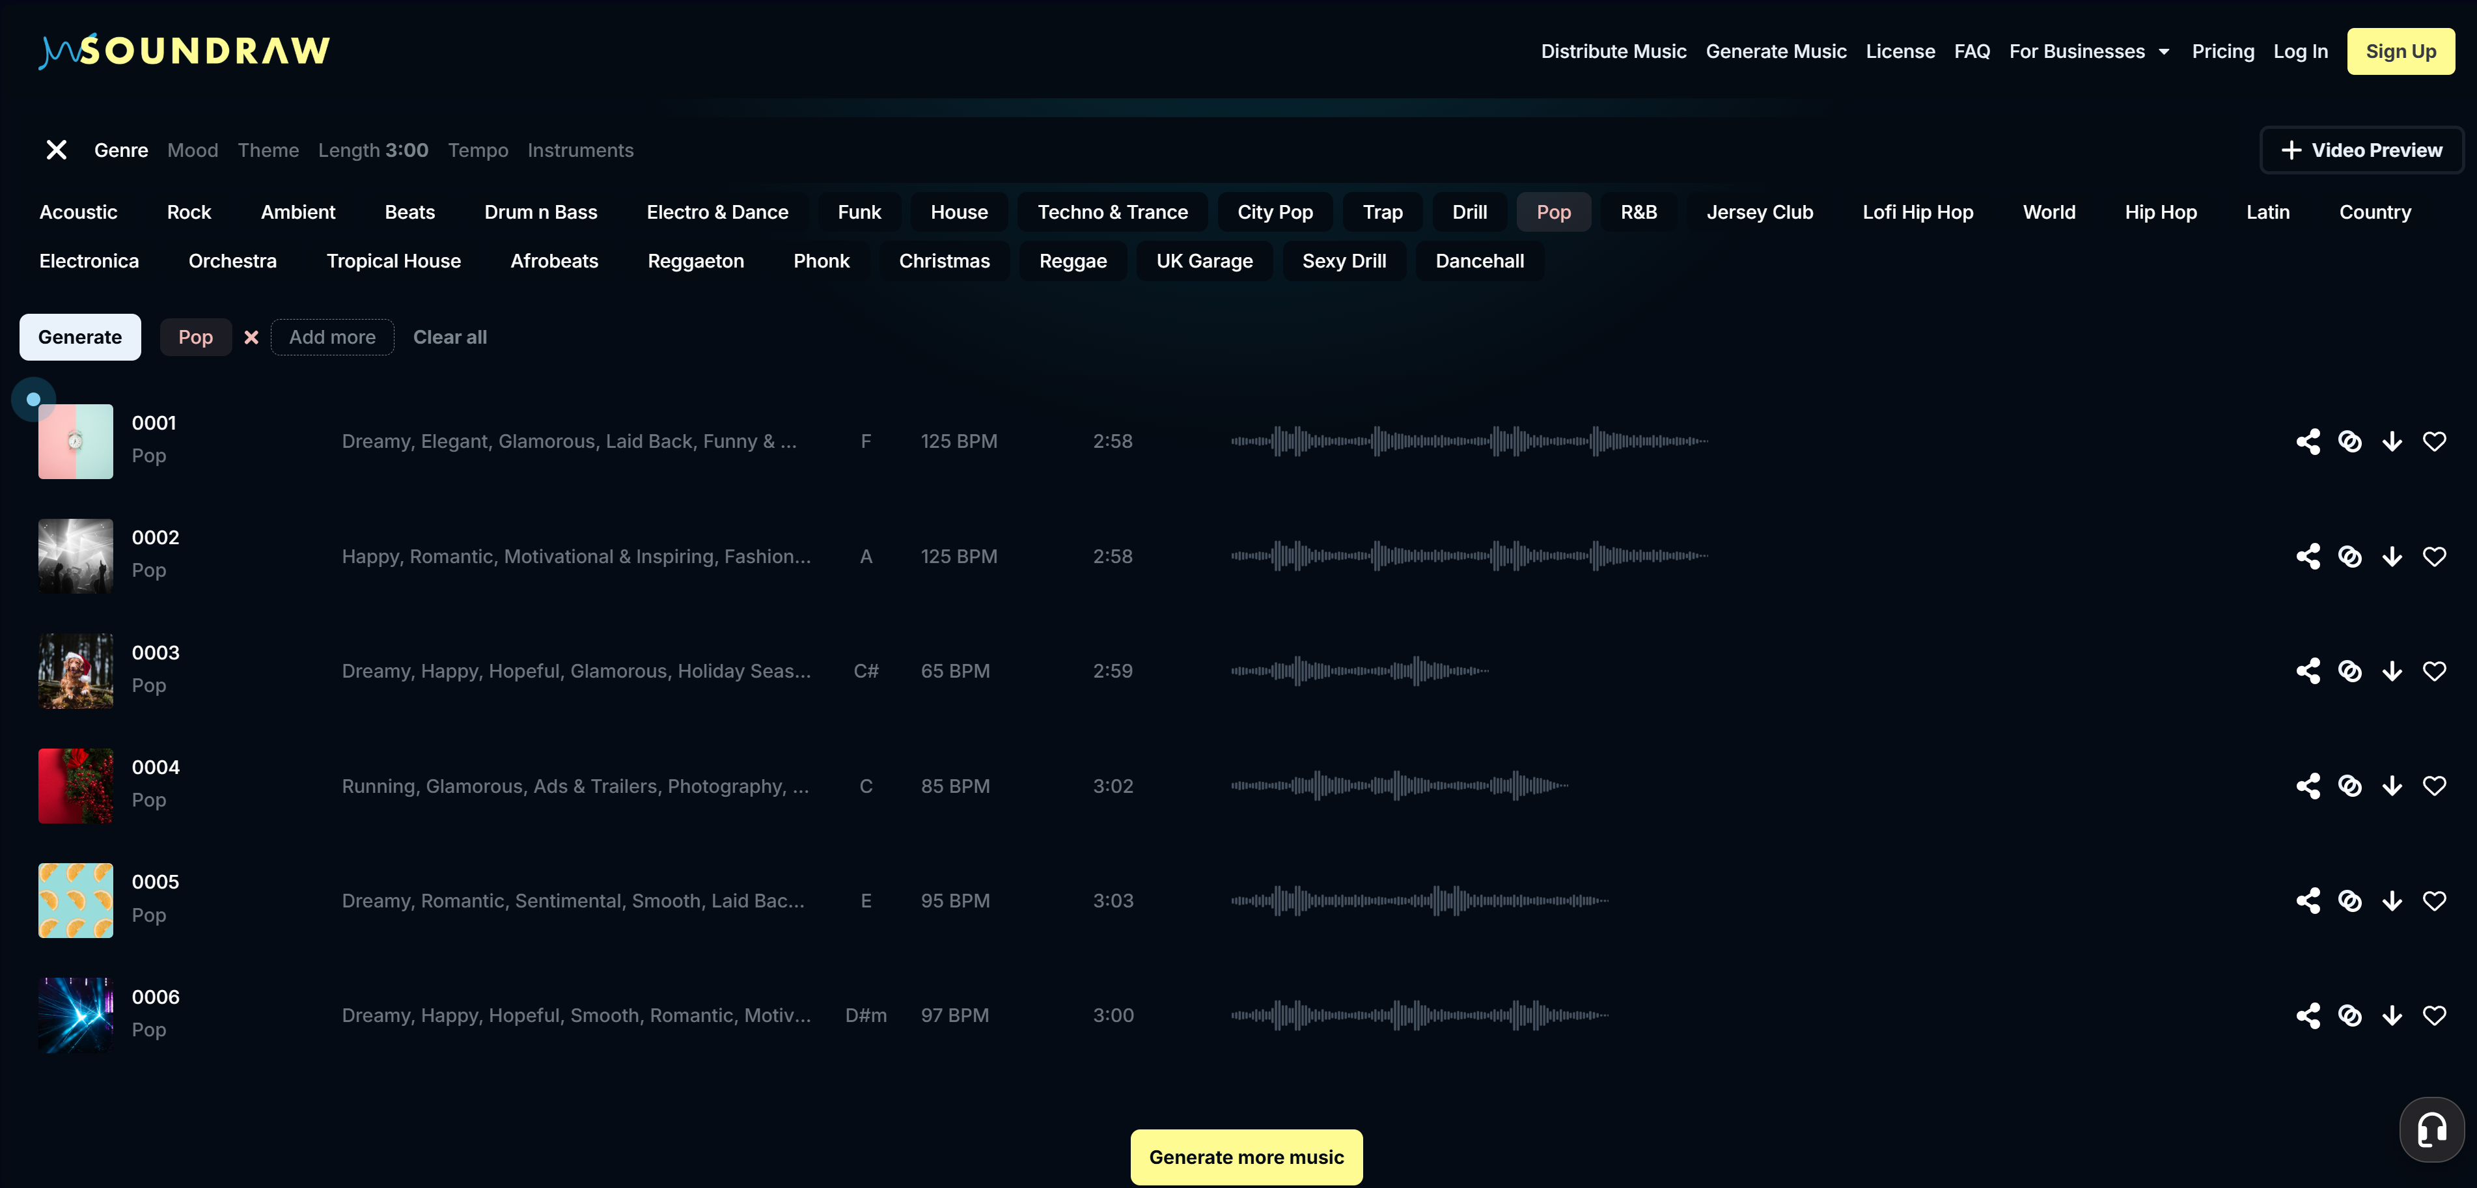Click the SOUNDRAW logo in the header
Viewport: 2477px width, 1188px height.
pos(184,50)
